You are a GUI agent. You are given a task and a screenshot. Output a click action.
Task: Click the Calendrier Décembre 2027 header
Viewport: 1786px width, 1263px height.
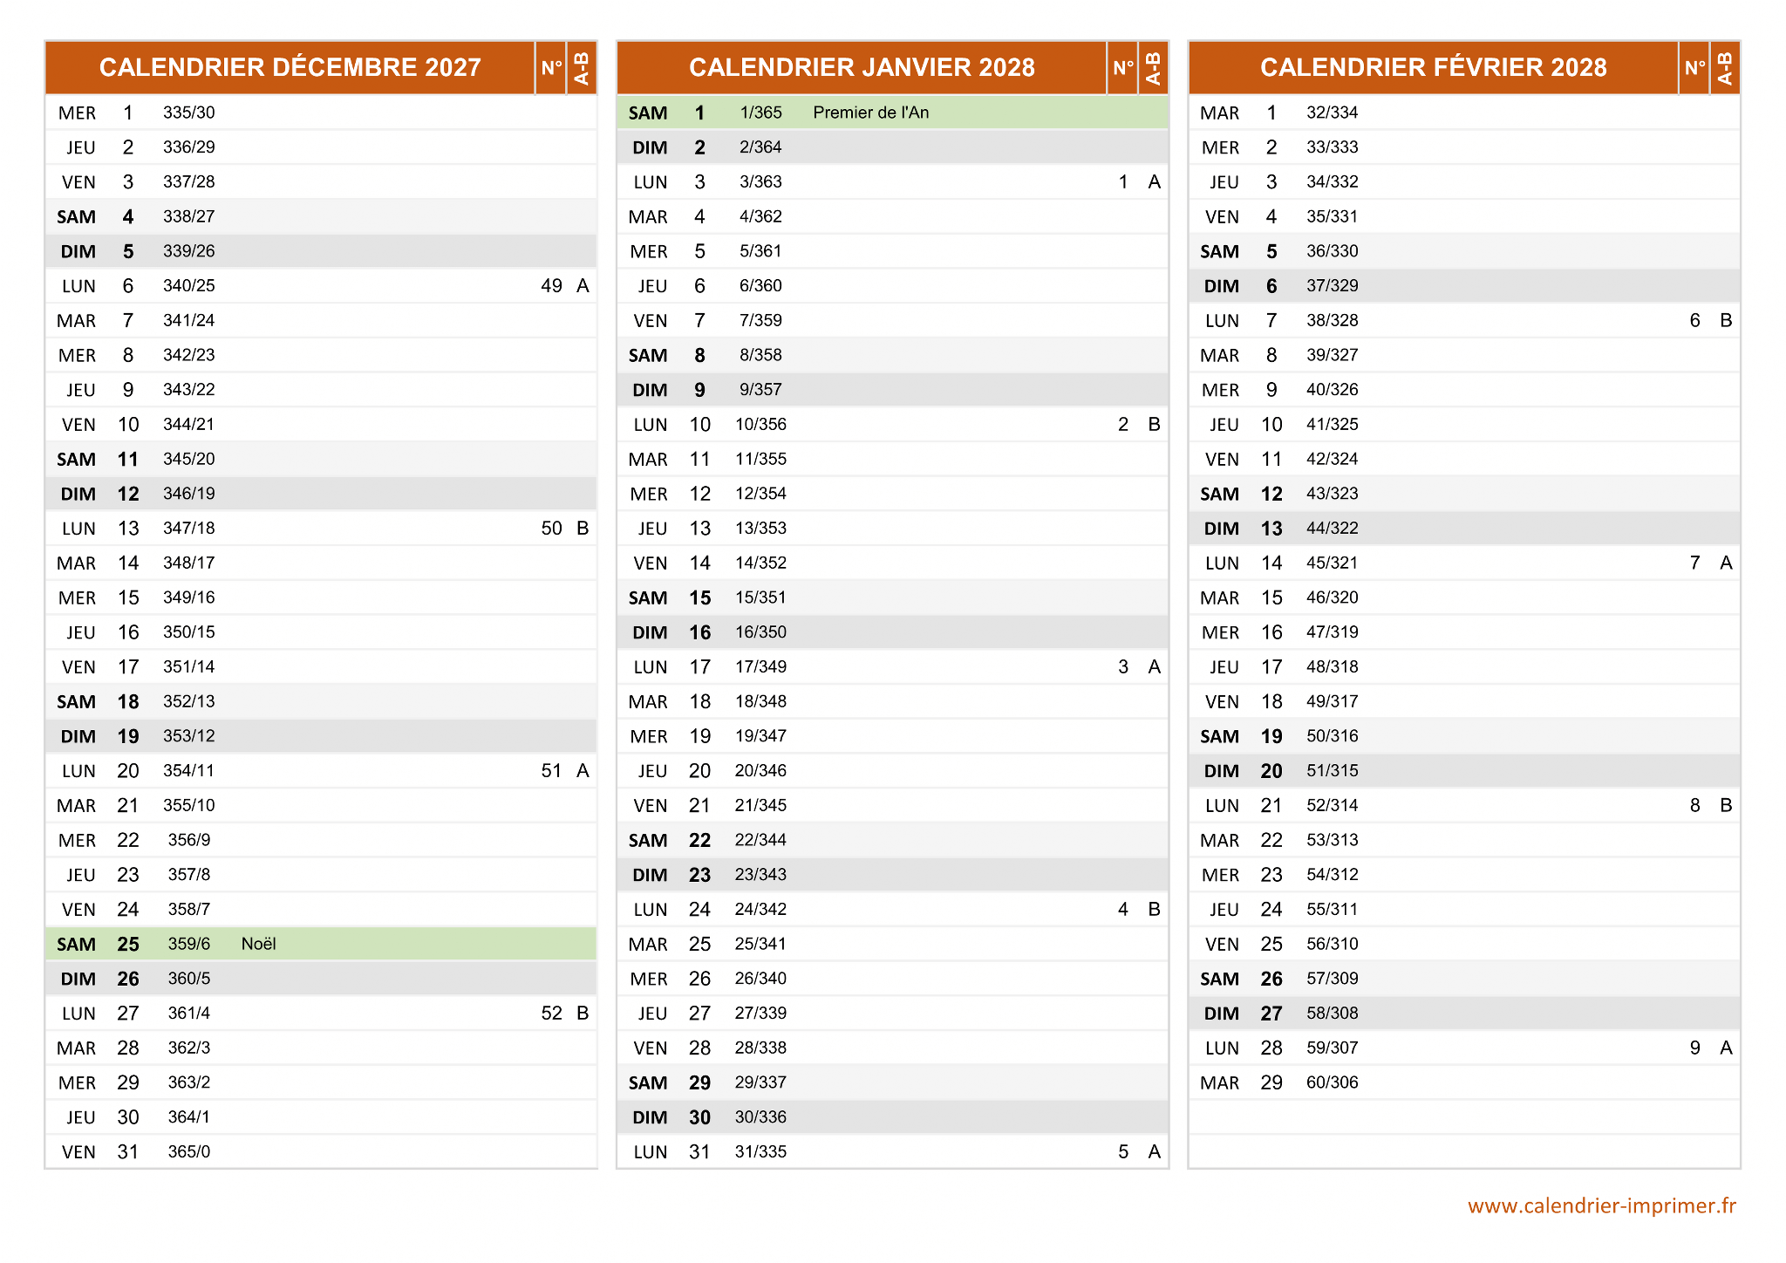290,67
